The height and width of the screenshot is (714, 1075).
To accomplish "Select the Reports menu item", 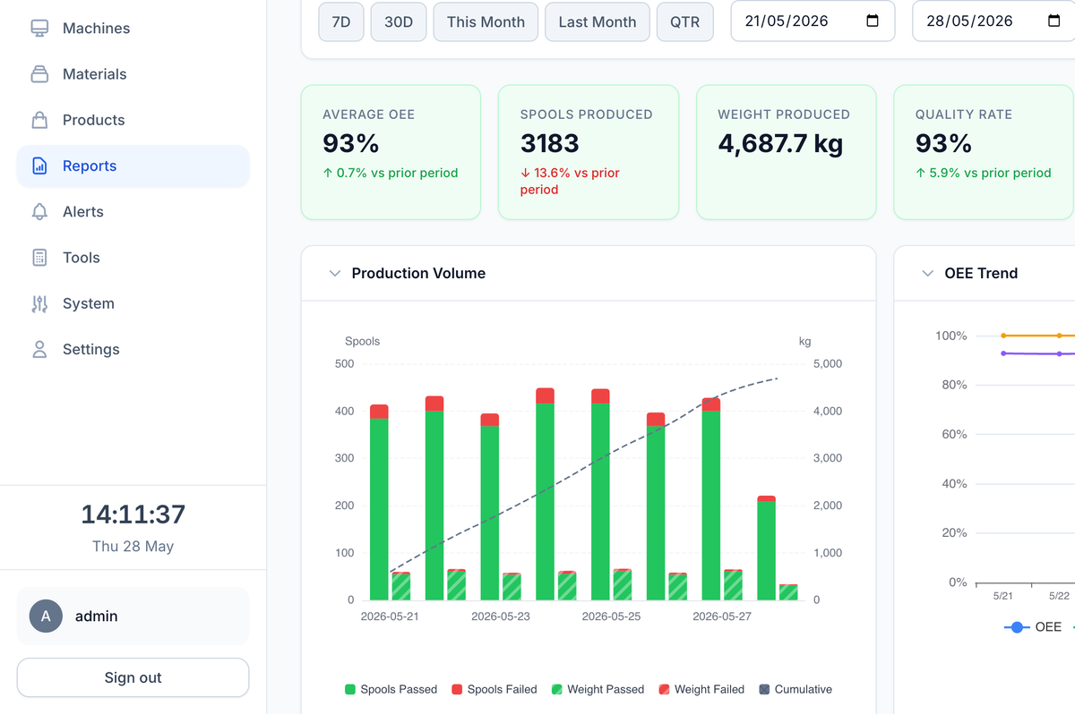I will tap(133, 166).
